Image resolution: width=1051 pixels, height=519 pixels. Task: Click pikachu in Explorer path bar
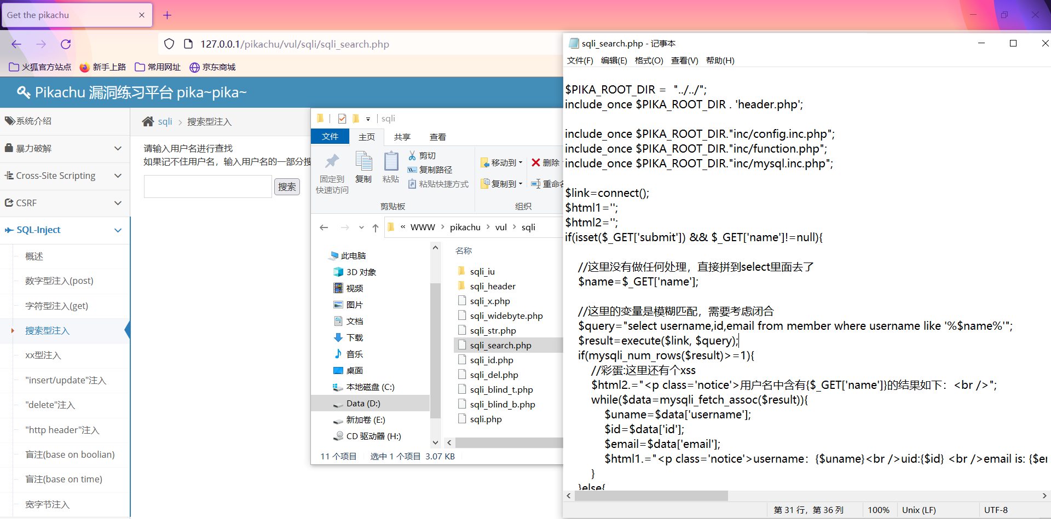[465, 228]
